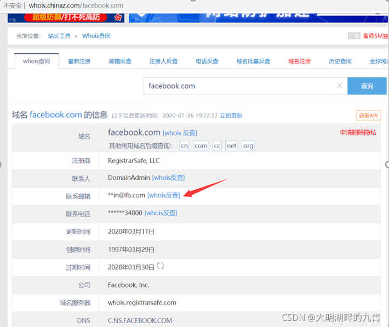The width and height of the screenshot is (389, 327).
Task: Switch to 历史查询 tab
Action: 340,61
